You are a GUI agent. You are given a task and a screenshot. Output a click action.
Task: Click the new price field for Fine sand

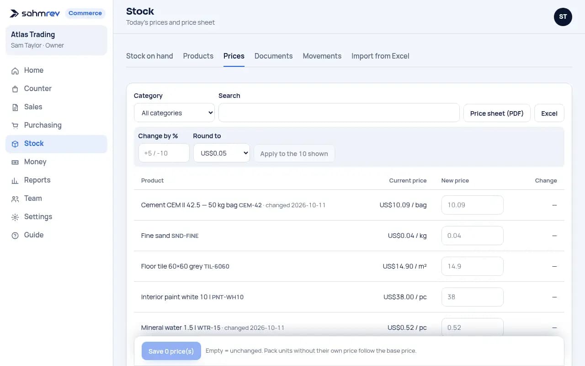tap(473, 236)
